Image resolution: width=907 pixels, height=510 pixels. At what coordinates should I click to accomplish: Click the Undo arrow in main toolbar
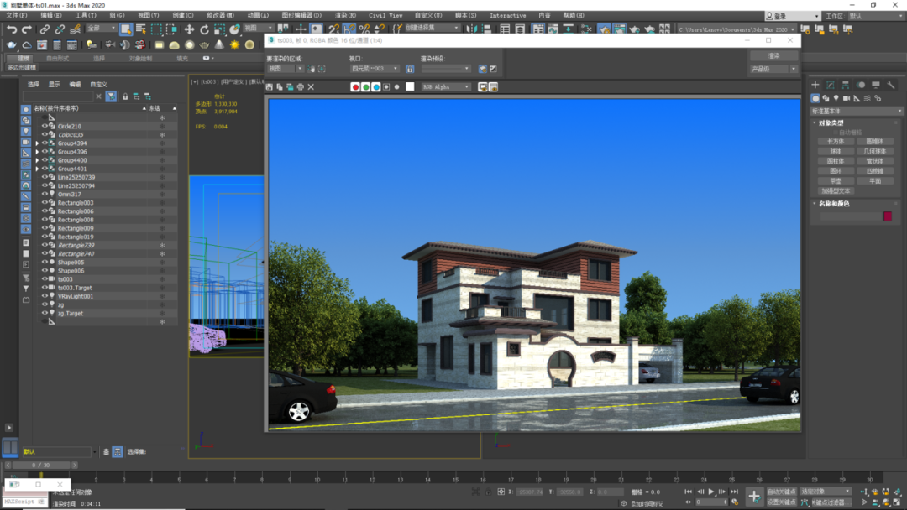12,29
